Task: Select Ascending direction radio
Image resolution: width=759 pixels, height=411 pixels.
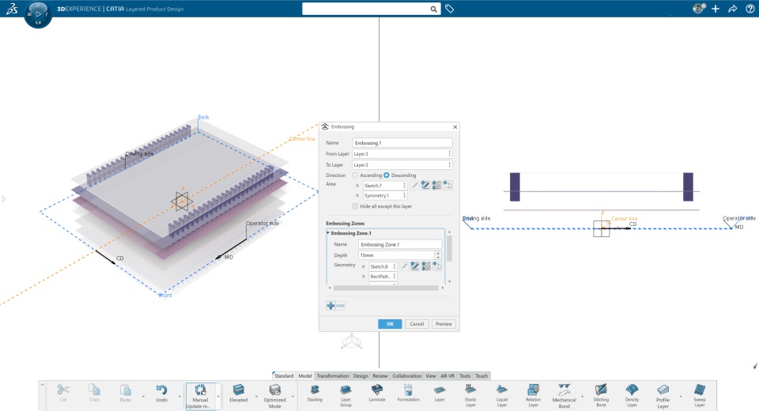Action: pos(355,175)
